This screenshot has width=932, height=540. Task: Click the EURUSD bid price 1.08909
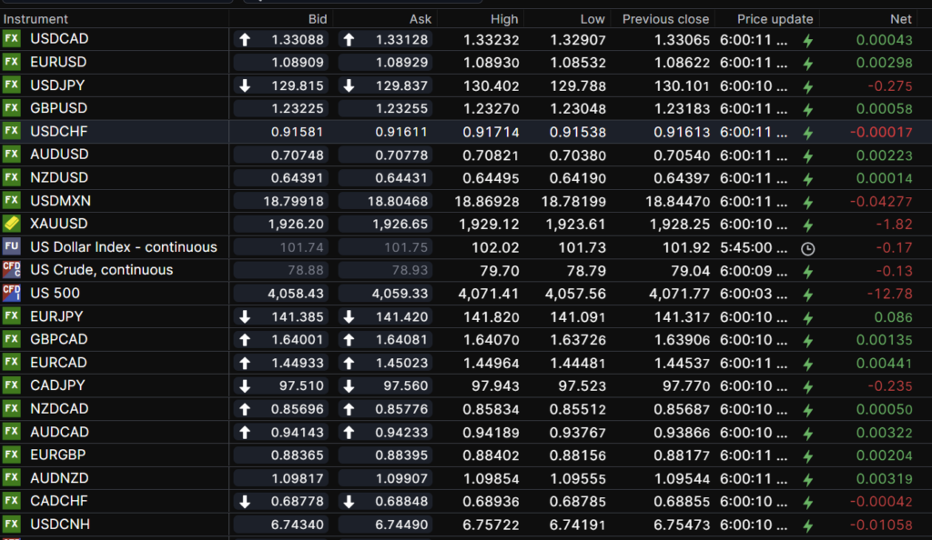pyautogui.click(x=297, y=63)
